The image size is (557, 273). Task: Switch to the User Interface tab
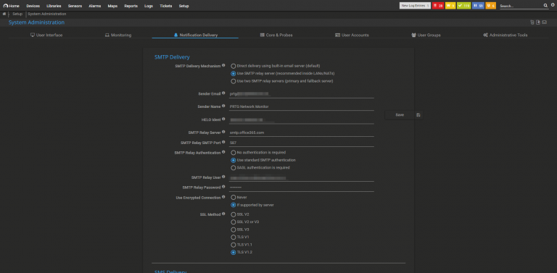46,35
